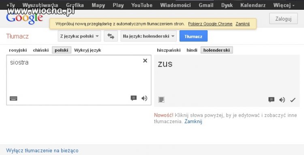Viewport: 304px width, 155px height.
Task: Clear the source text with X
Action: pyautogui.click(x=145, y=61)
